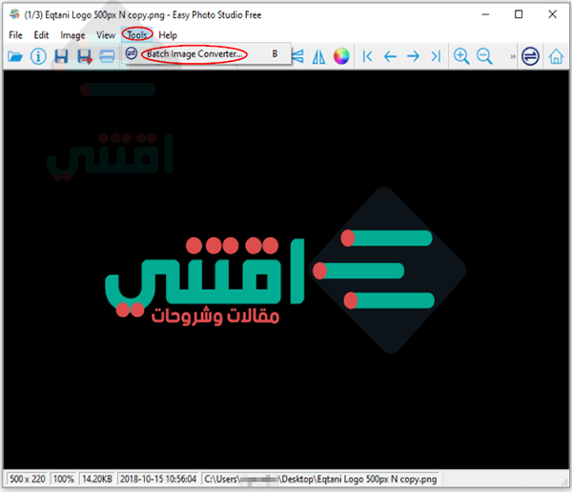Expand the toolbar overflow chevron
Screen dimensions: 572x492
pos(513,56)
